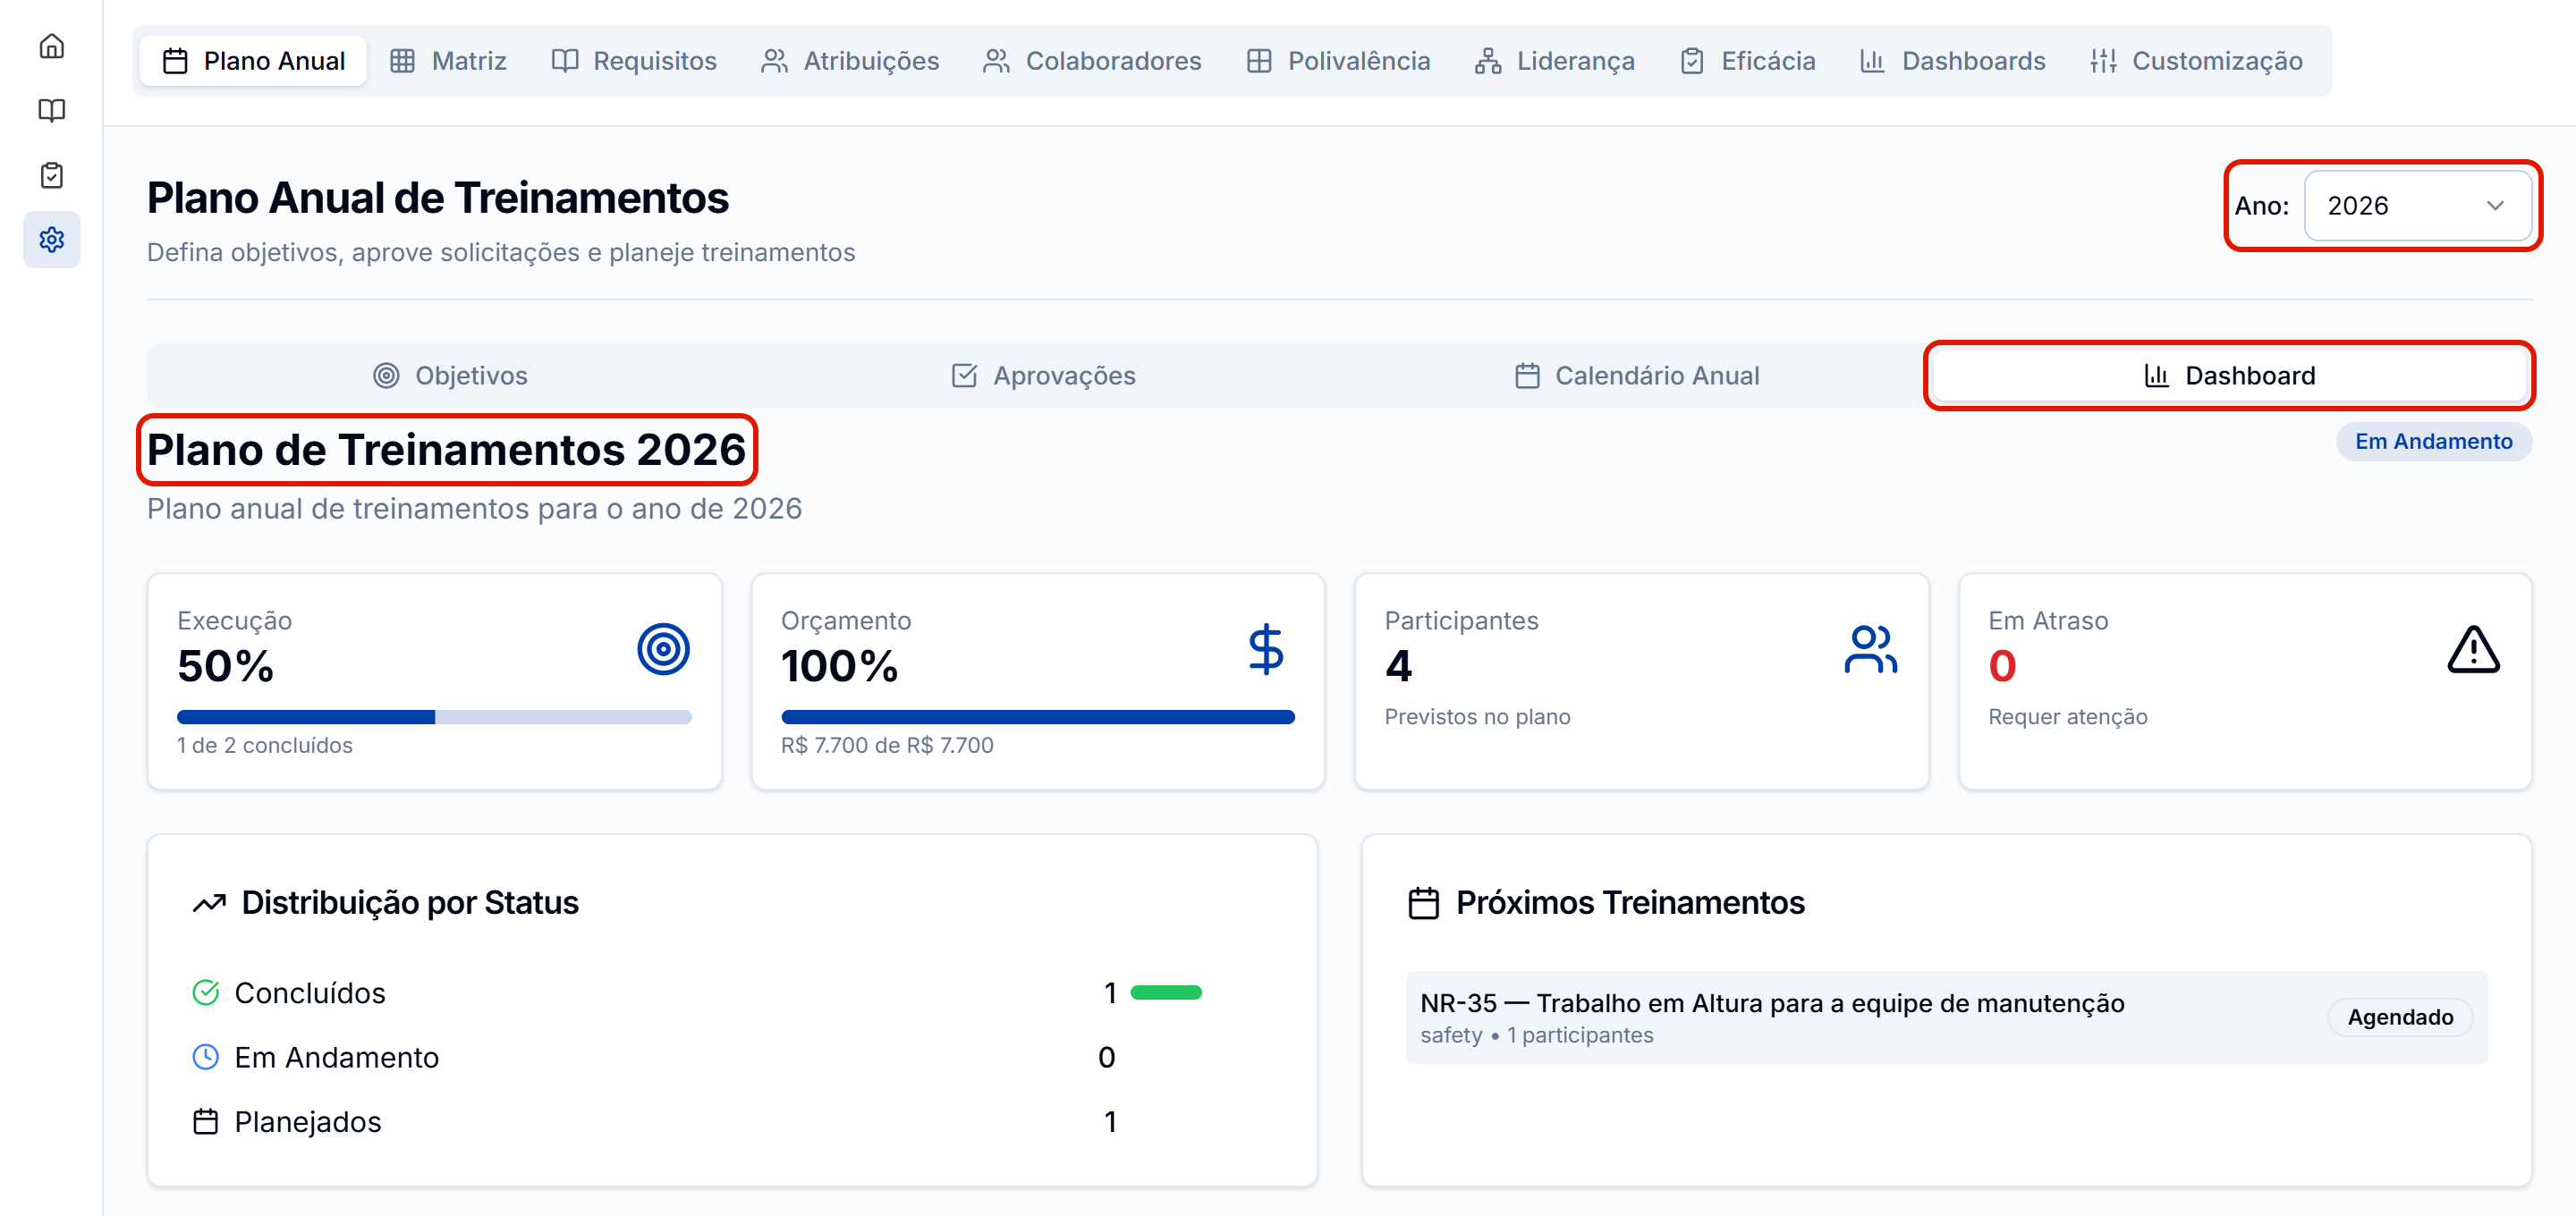The image size is (2576, 1216).
Task: Select the Aprovações sub-tab
Action: point(1043,376)
